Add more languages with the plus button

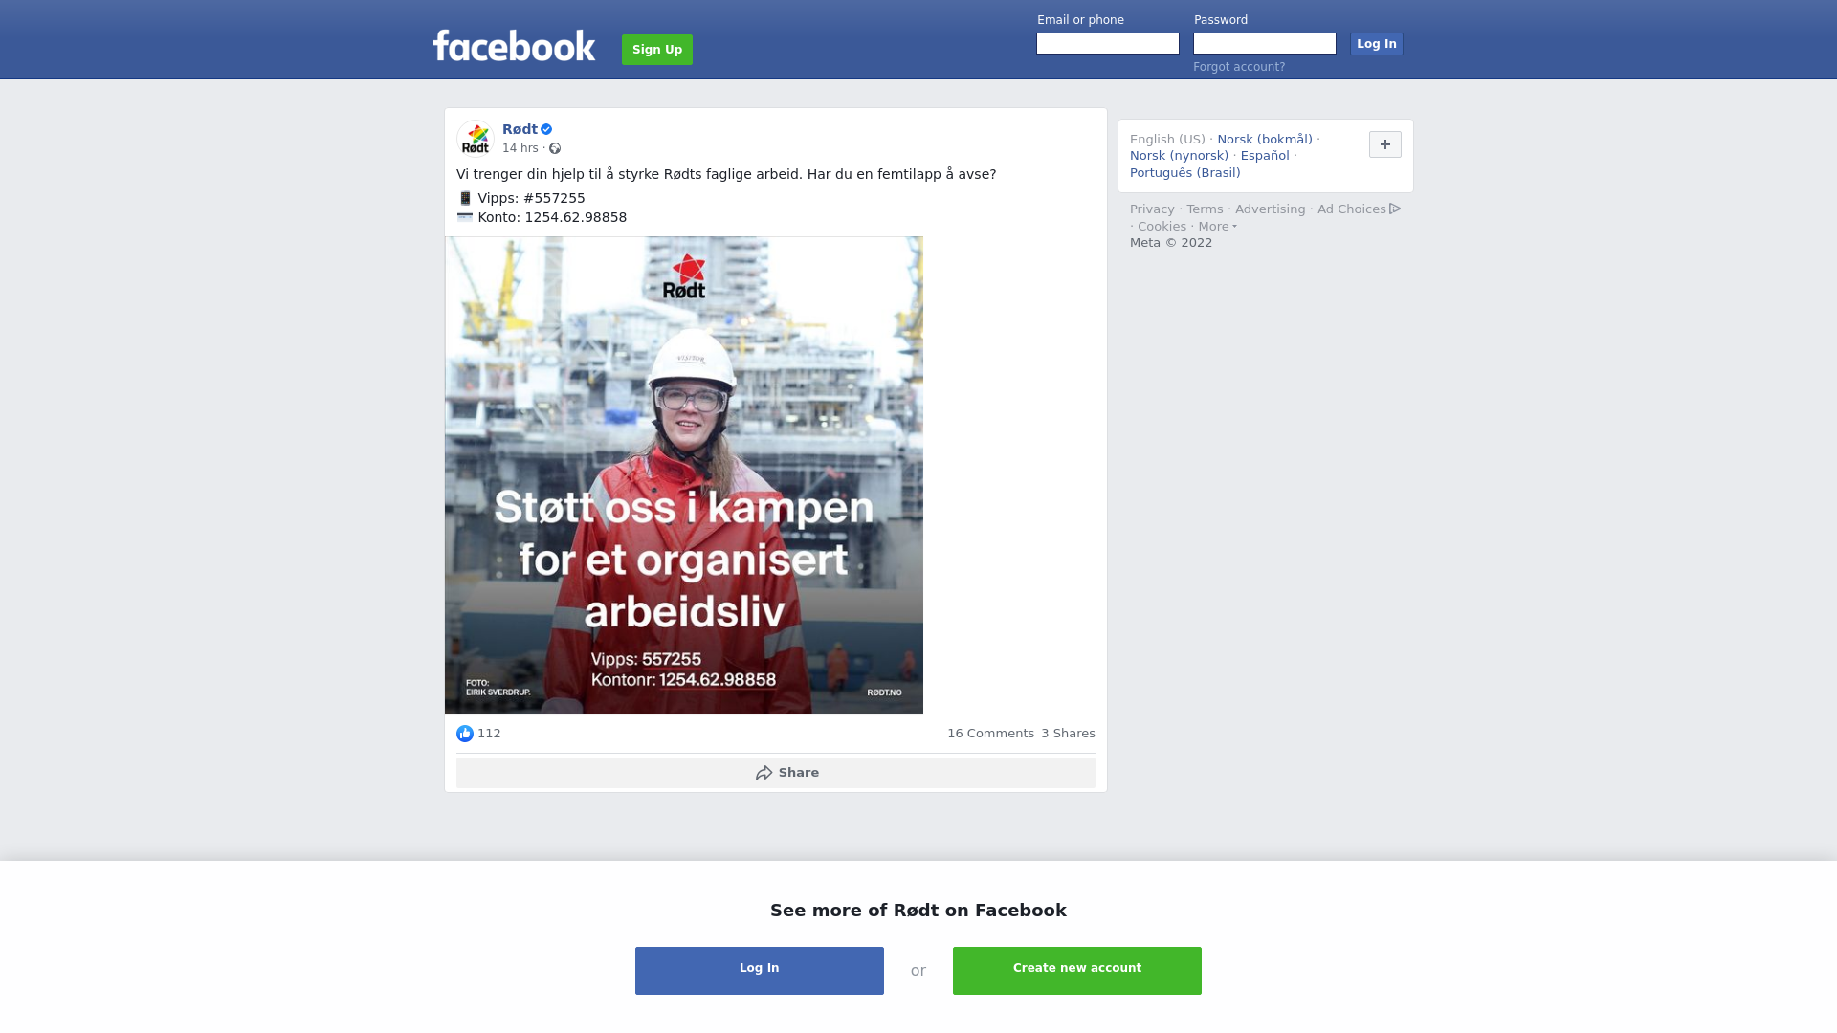(x=1385, y=144)
